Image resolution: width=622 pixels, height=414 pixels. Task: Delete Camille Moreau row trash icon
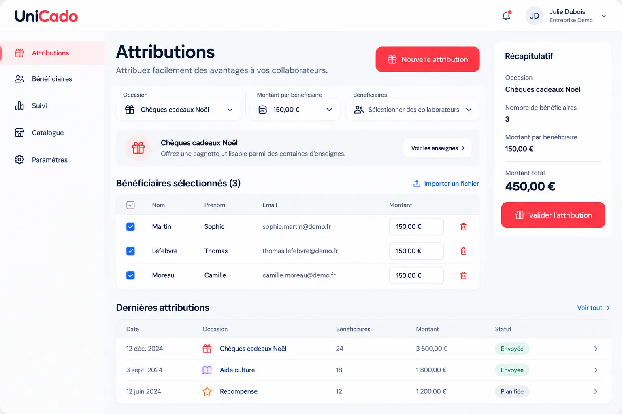point(464,275)
